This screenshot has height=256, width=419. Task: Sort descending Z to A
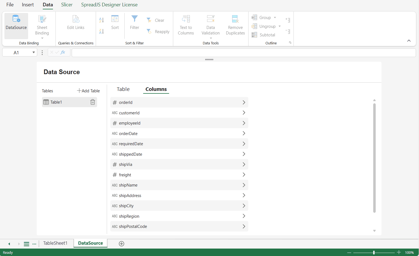[x=102, y=31]
